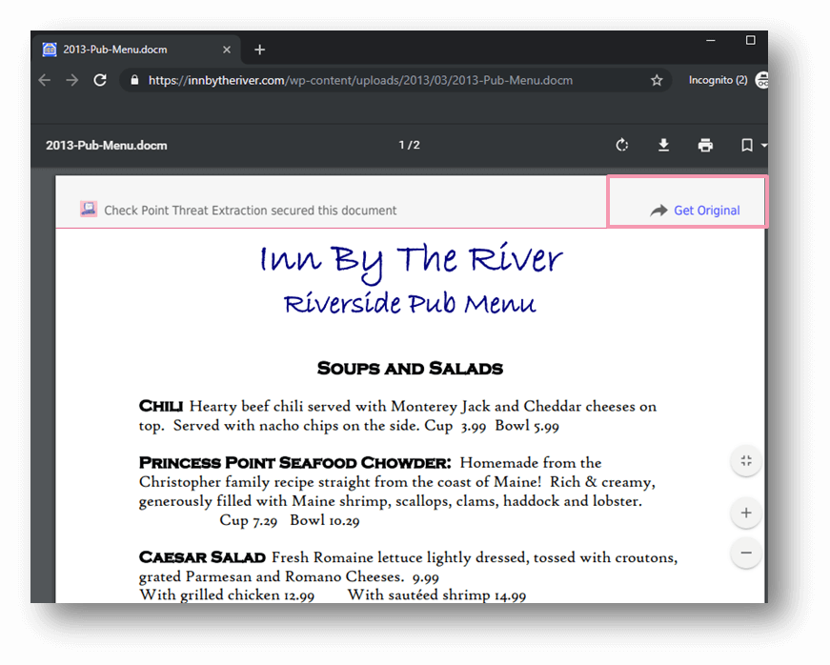Click the padlock site info icon
Viewport: 830px width, 665px height.
click(134, 80)
